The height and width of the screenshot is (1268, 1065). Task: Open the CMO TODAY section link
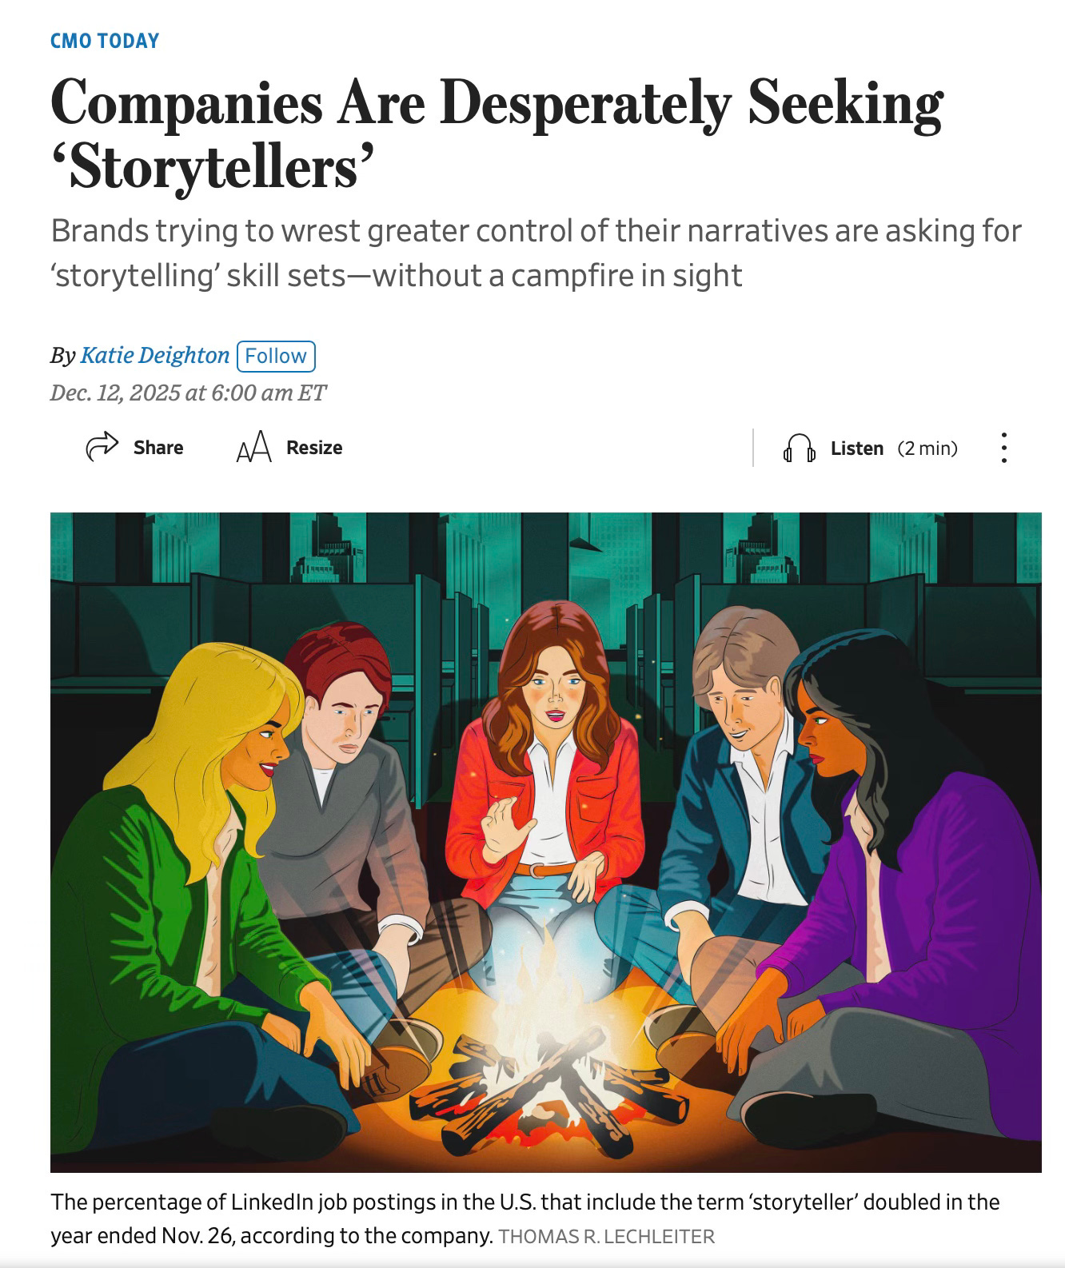point(105,41)
